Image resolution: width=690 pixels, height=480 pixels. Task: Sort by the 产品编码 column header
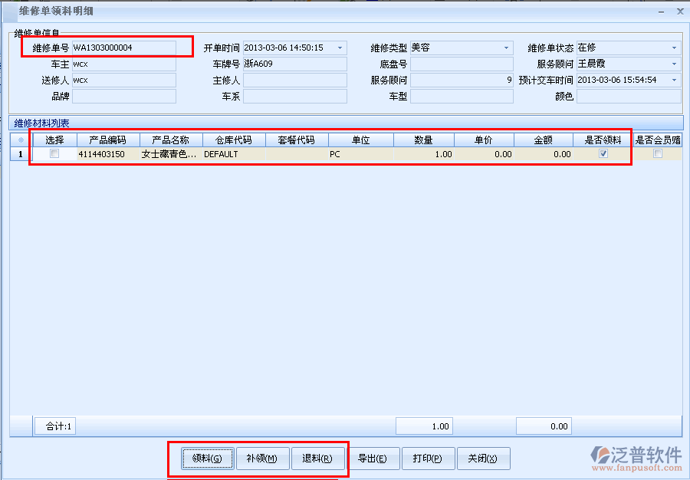pyautogui.click(x=108, y=140)
